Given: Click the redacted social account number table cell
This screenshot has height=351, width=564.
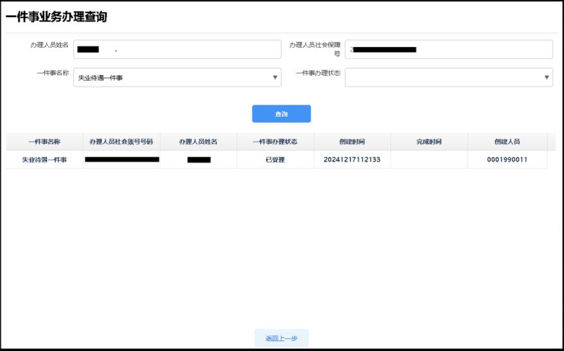Looking at the screenshot, I should coord(121,160).
